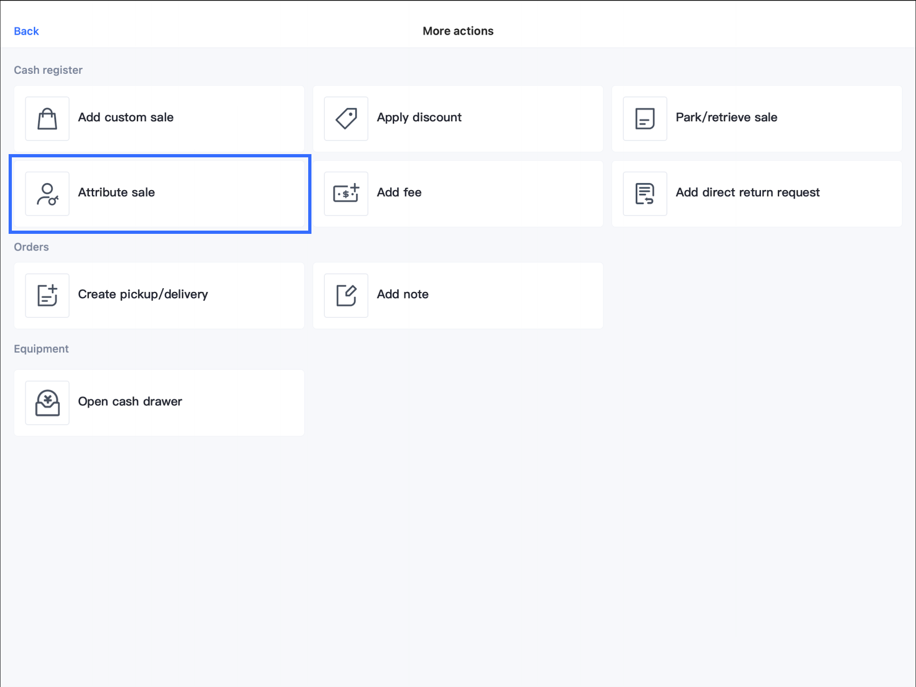Open Park/retrieve sale by its label
Viewport: 916px width, 687px height.
pyautogui.click(x=726, y=117)
